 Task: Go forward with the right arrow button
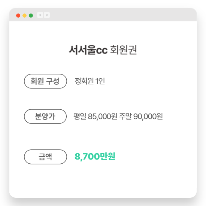coord(47,15)
